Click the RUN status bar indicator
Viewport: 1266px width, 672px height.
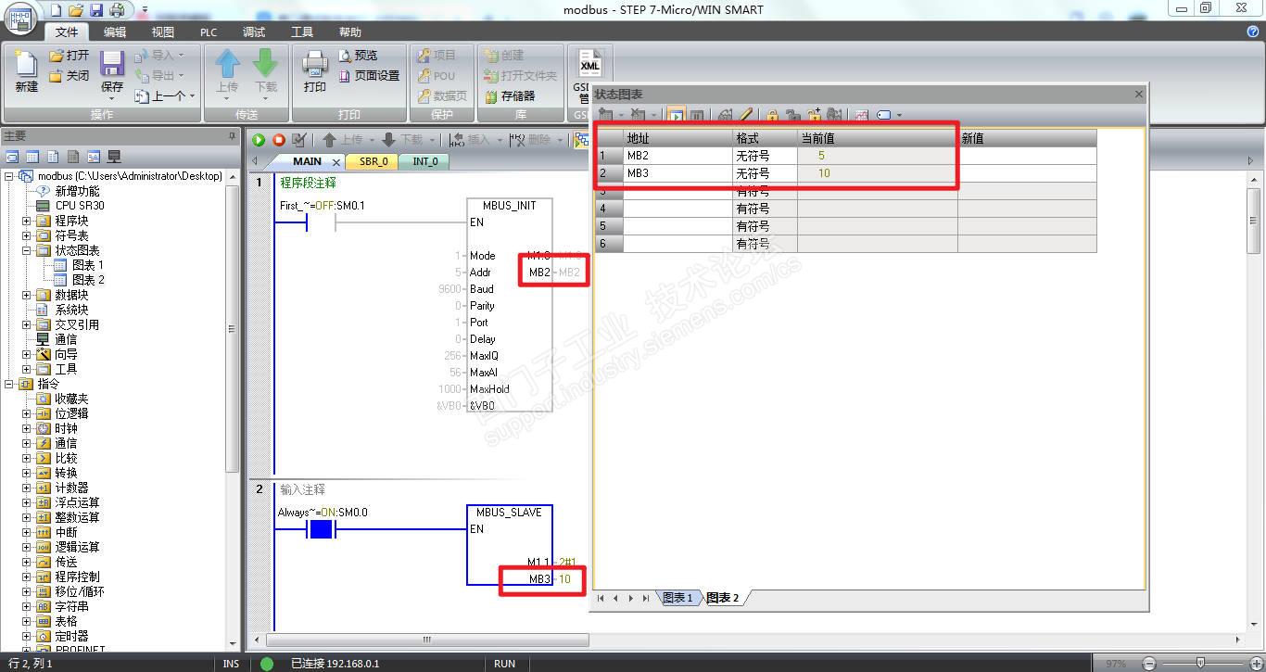click(x=504, y=664)
